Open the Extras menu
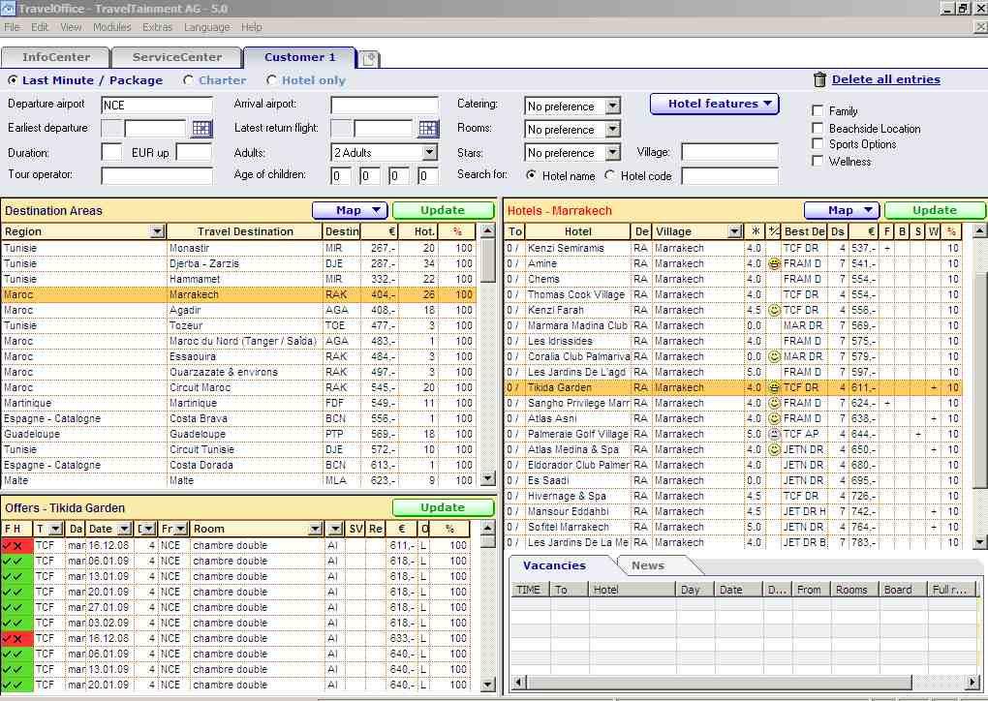 coord(158,27)
